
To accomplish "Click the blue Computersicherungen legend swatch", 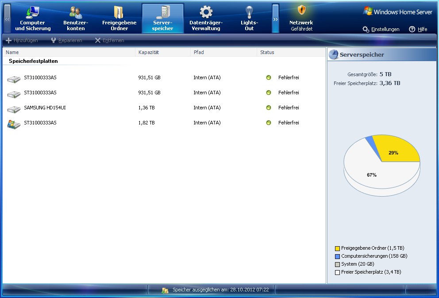I will (x=337, y=256).
